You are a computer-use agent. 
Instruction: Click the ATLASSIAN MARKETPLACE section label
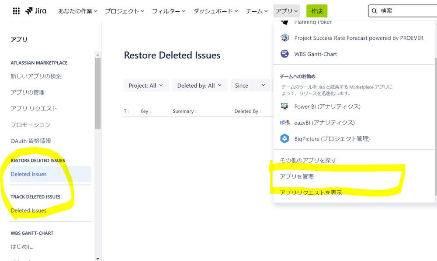point(39,63)
